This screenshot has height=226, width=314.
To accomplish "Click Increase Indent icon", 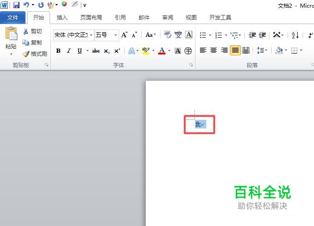I will coord(262,35).
